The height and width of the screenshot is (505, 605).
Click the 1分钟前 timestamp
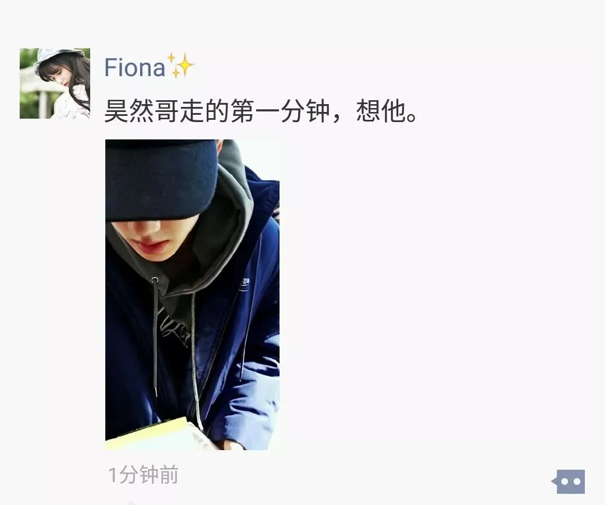[143, 475]
